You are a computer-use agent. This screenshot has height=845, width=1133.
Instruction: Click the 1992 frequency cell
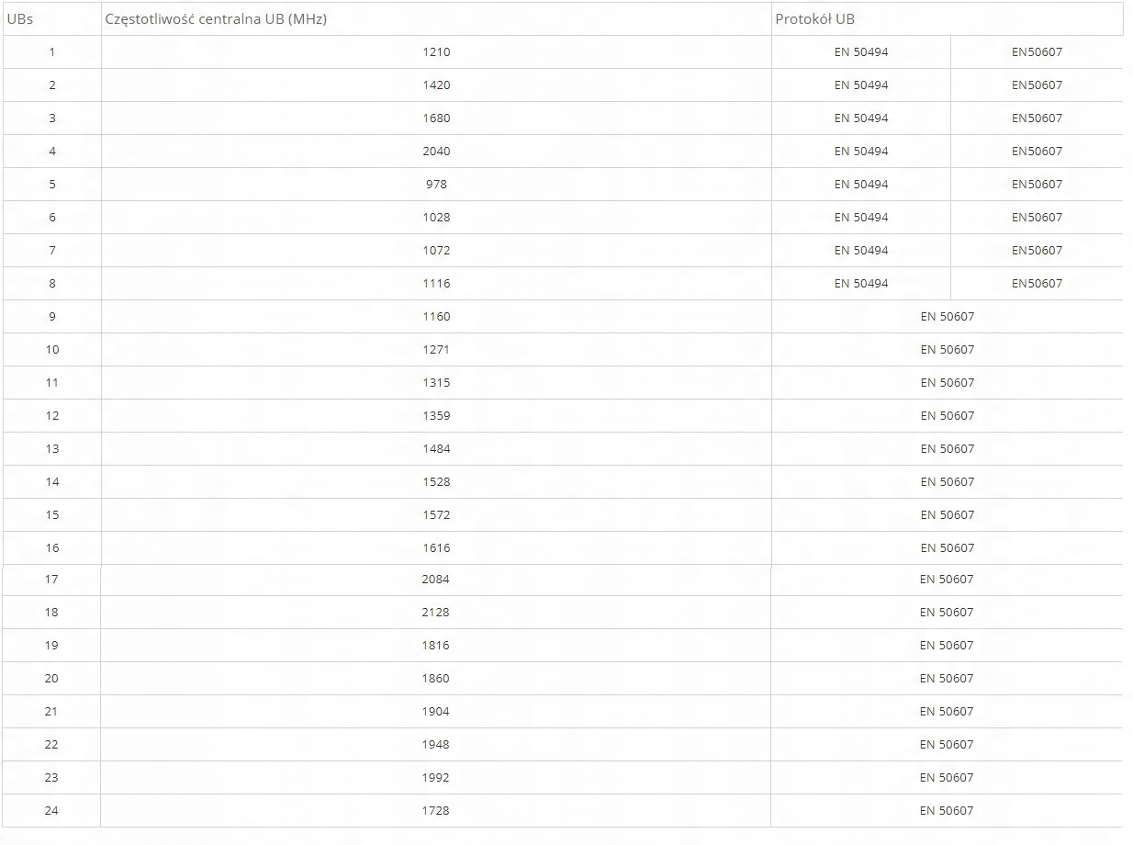coord(435,778)
